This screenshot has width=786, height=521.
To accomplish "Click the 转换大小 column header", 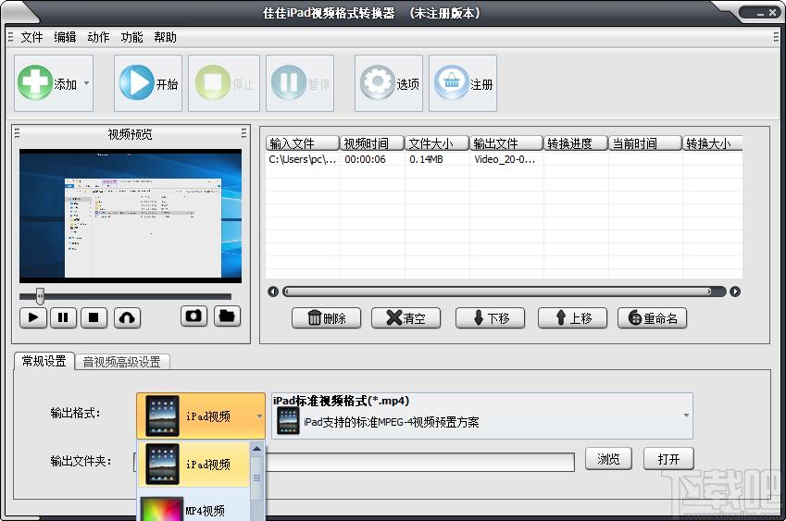I will click(712, 143).
